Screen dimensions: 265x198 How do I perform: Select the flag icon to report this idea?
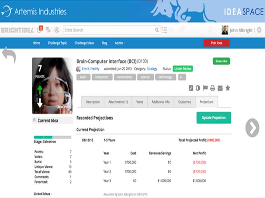pos(205,88)
